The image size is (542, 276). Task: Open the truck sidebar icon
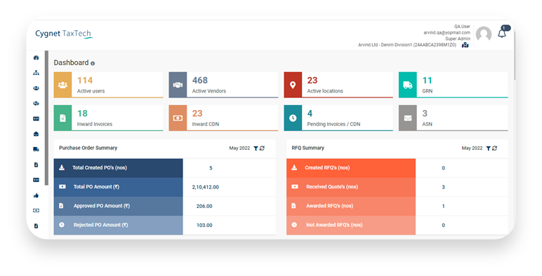(x=36, y=149)
